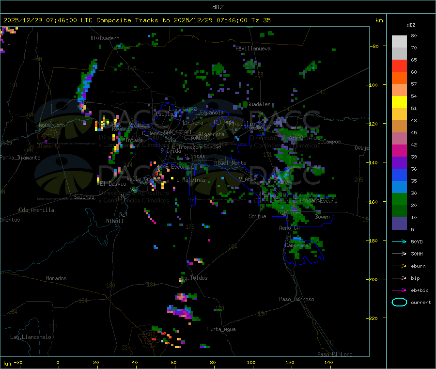Image resolution: width=436 pixels, height=369 pixels.
Task: Click the S_Rosas location label
Action: (x=195, y=156)
